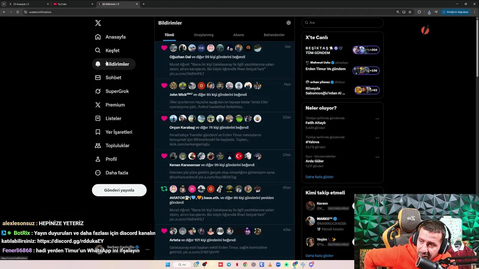Image resolution: width=479 pixels, height=269 pixels.
Task: Open Netflix from the taskbar
Action: (x=237, y=265)
